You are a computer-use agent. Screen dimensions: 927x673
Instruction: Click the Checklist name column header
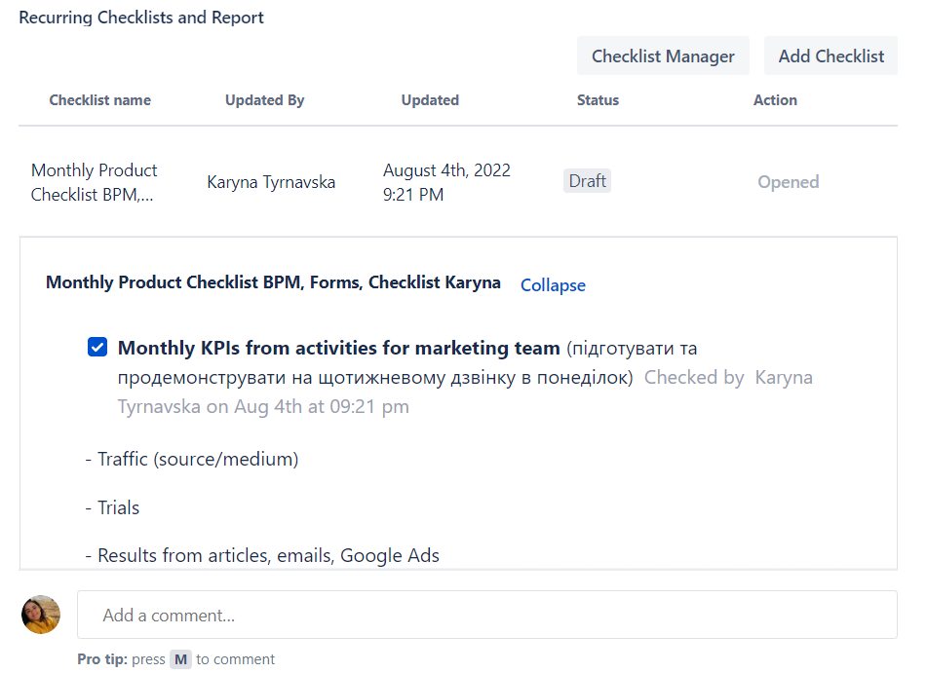pyautogui.click(x=99, y=100)
